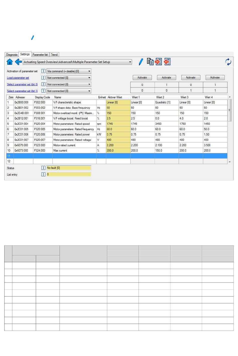238x356 pixels.
Task: Open the Multiple Parameter Set Setup path dropdown
Action: pyautogui.click(x=77, y=62)
